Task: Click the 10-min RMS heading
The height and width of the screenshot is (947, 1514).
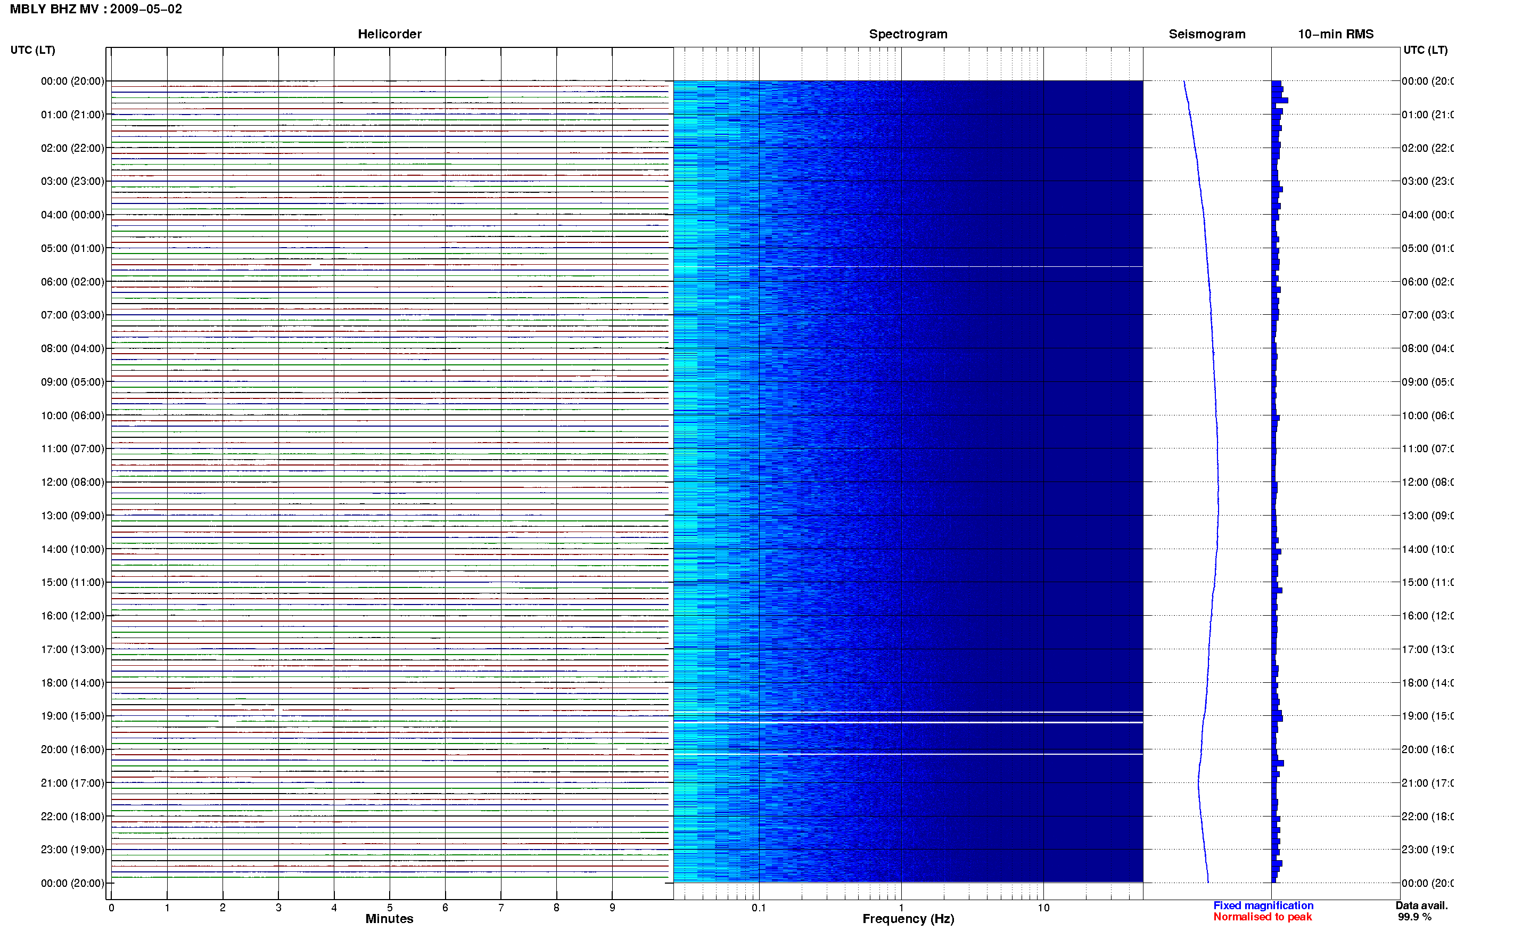Action: (1335, 35)
